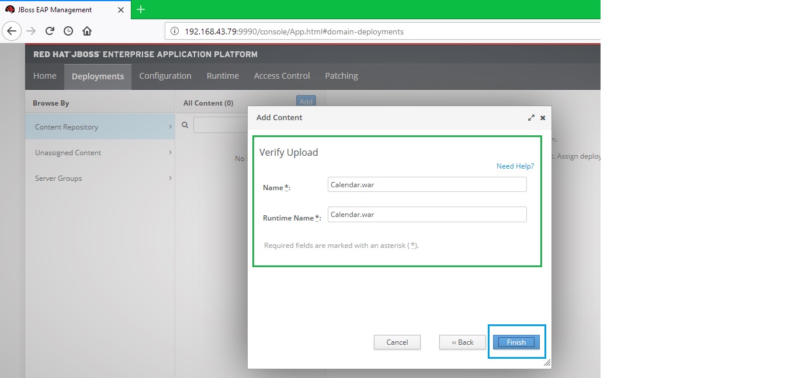Click the Finish button
Image resolution: width=798 pixels, height=378 pixels.
click(516, 342)
